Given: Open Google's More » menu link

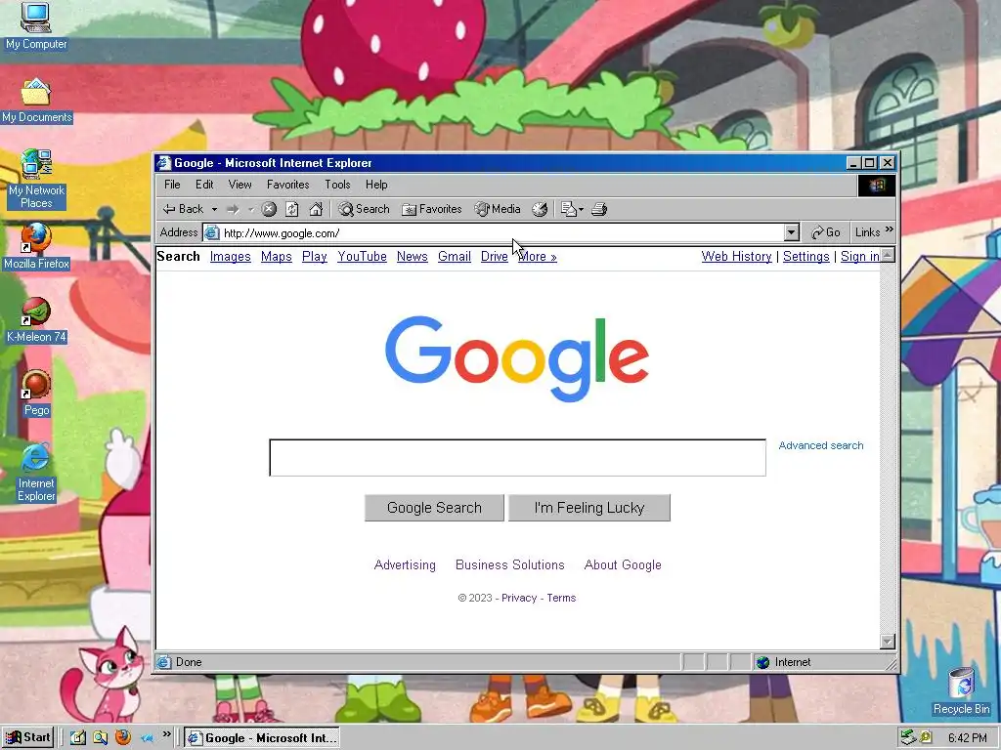Looking at the screenshot, I should (x=537, y=257).
